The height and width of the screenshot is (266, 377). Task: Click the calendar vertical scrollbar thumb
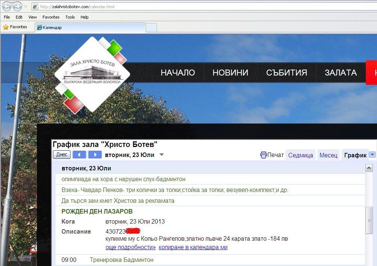369,220
